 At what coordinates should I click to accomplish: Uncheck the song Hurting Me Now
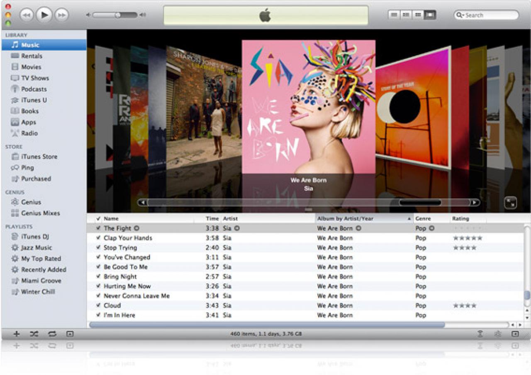tap(98, 286)
